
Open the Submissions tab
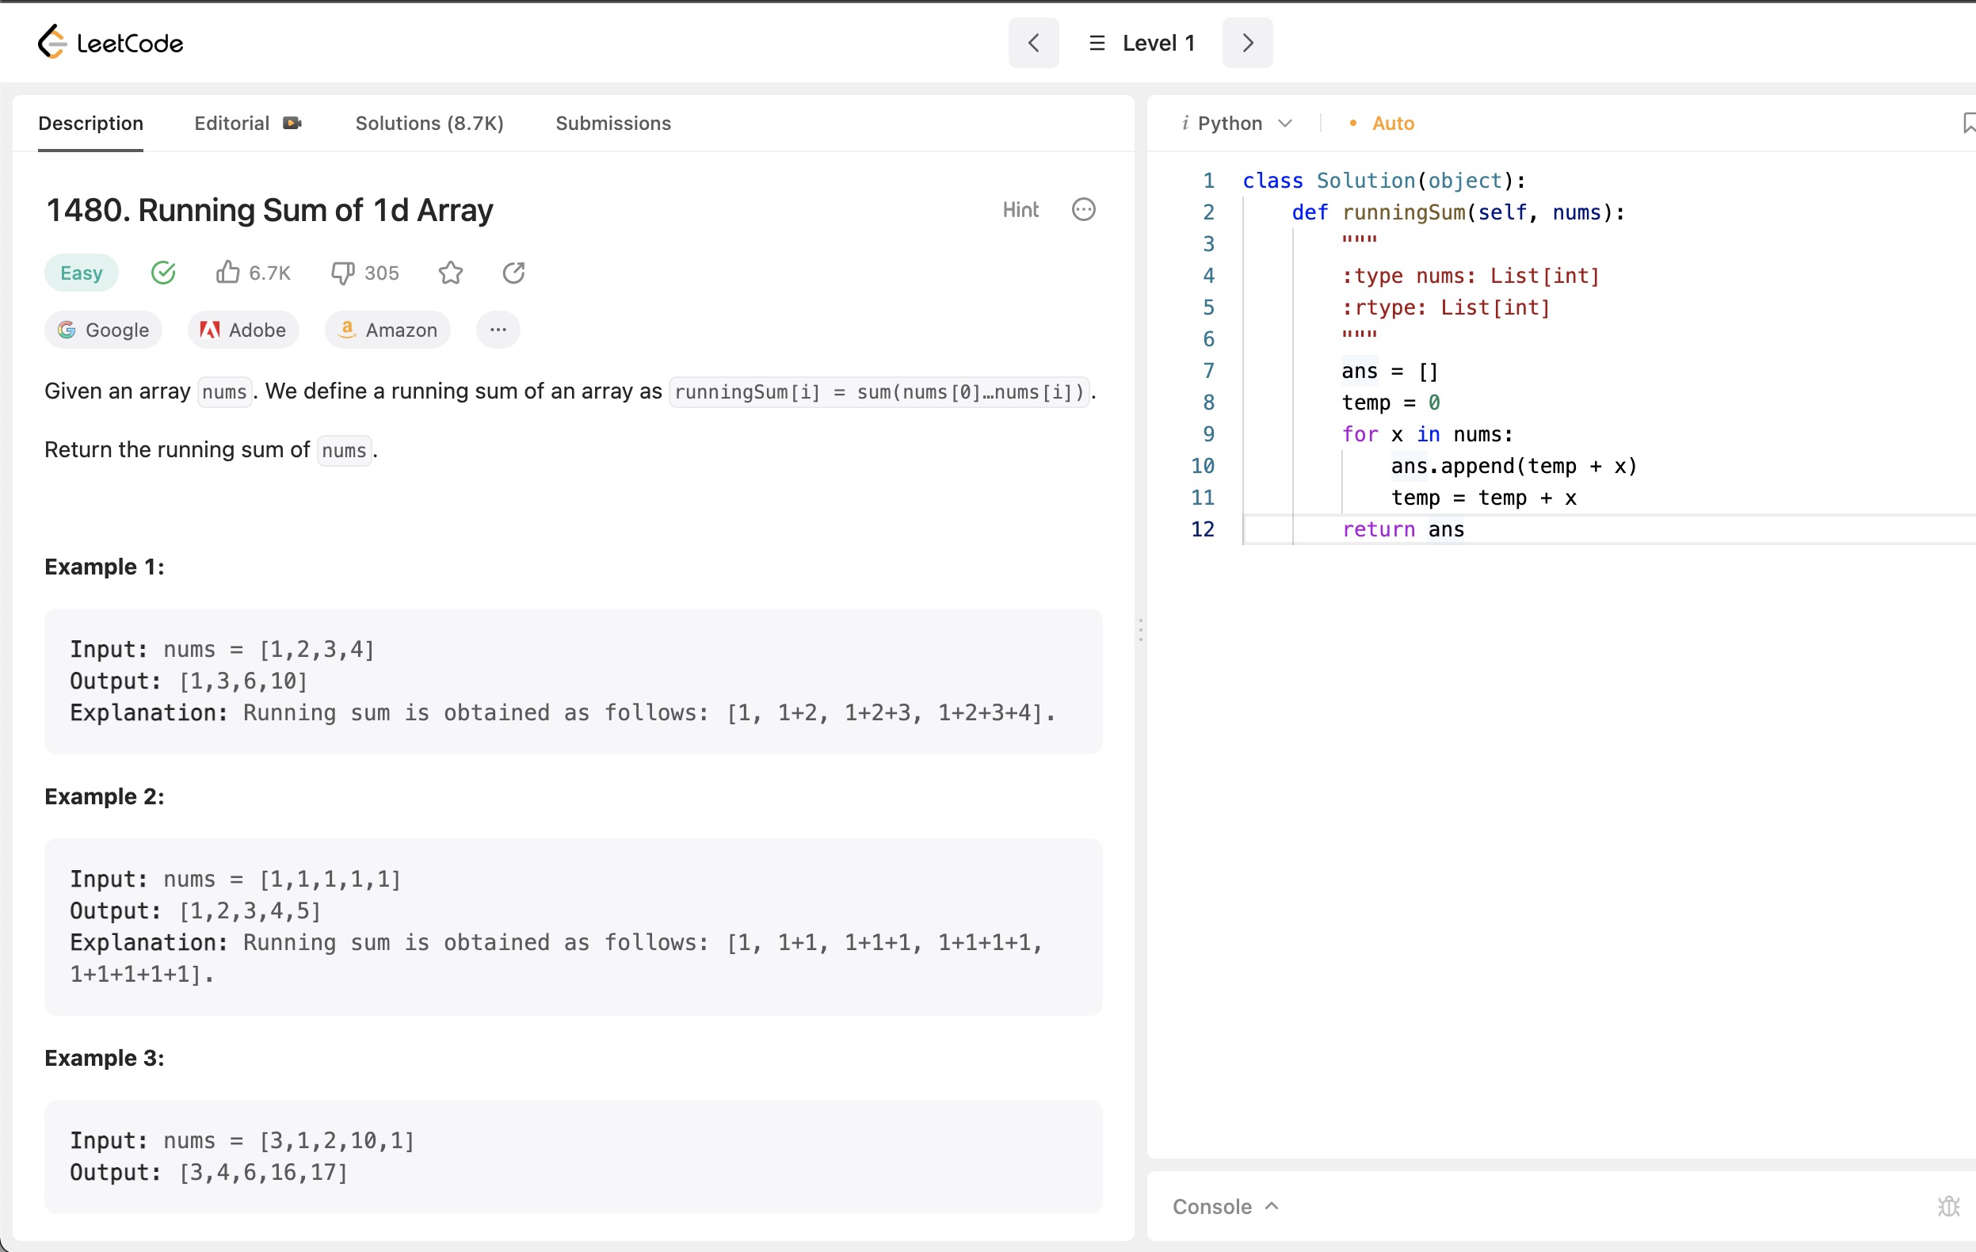tap(613, 123)
